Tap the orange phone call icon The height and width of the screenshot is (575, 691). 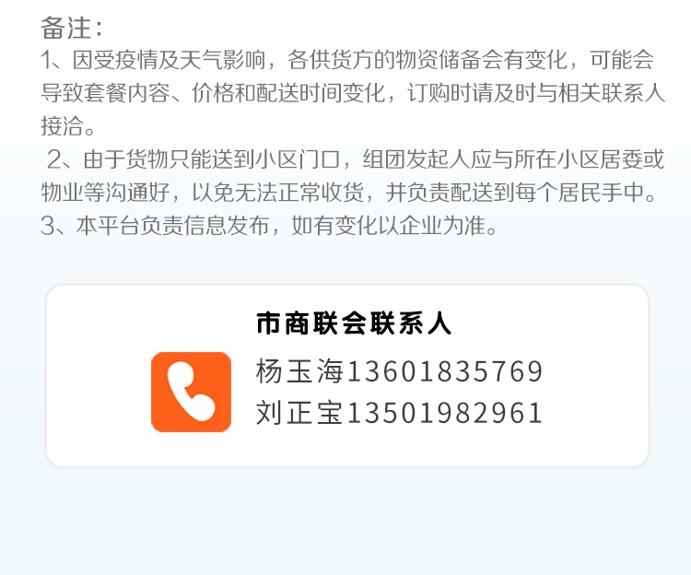coord(191,392)
